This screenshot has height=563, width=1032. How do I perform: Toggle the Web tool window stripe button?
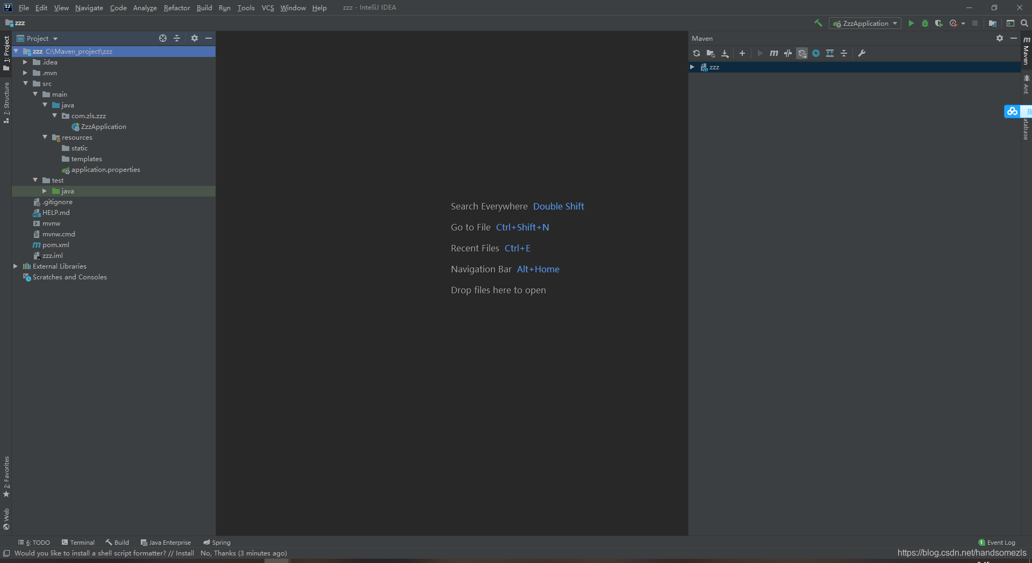click(6, 519)
